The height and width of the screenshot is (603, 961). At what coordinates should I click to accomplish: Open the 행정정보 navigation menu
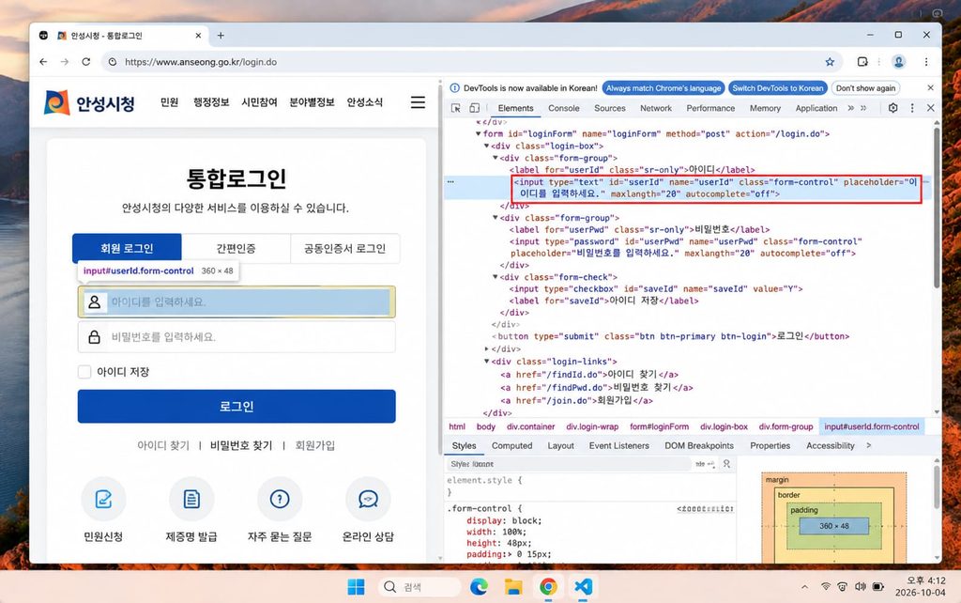pos(211,102)
